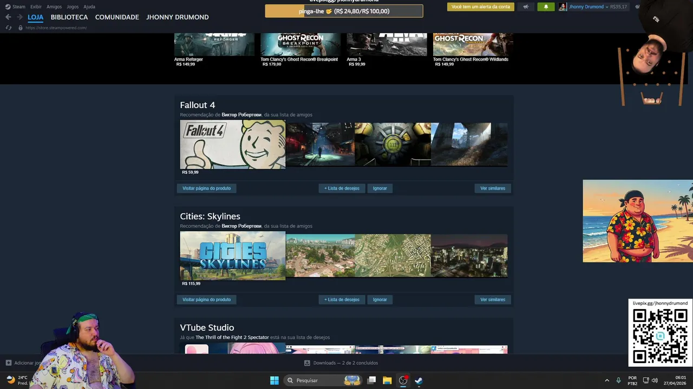Click the Downloads tray icon
This screenshot has height=389, width=693.
coord(307,363)
